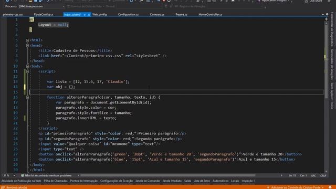Click the 'Verde e tamanho 20' button line
Viewport: 336px width, 189px height.
tap(170, 154)
